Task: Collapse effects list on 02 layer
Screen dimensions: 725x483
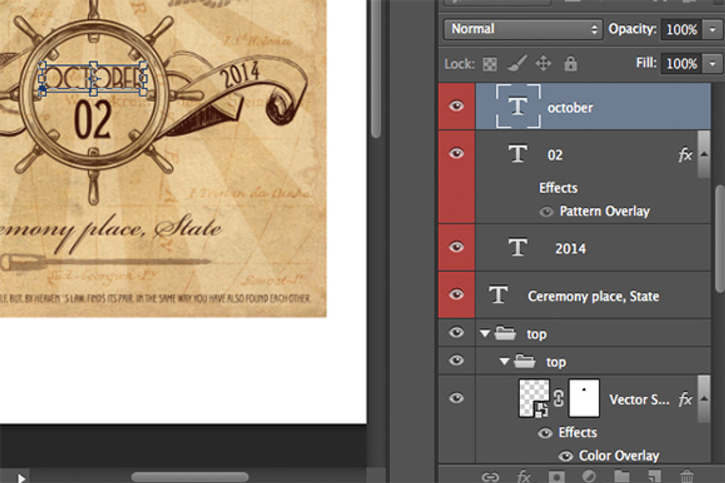Action: coord(704,154)
